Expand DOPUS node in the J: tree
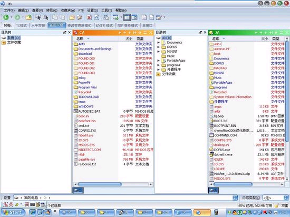 pos(159,47)
